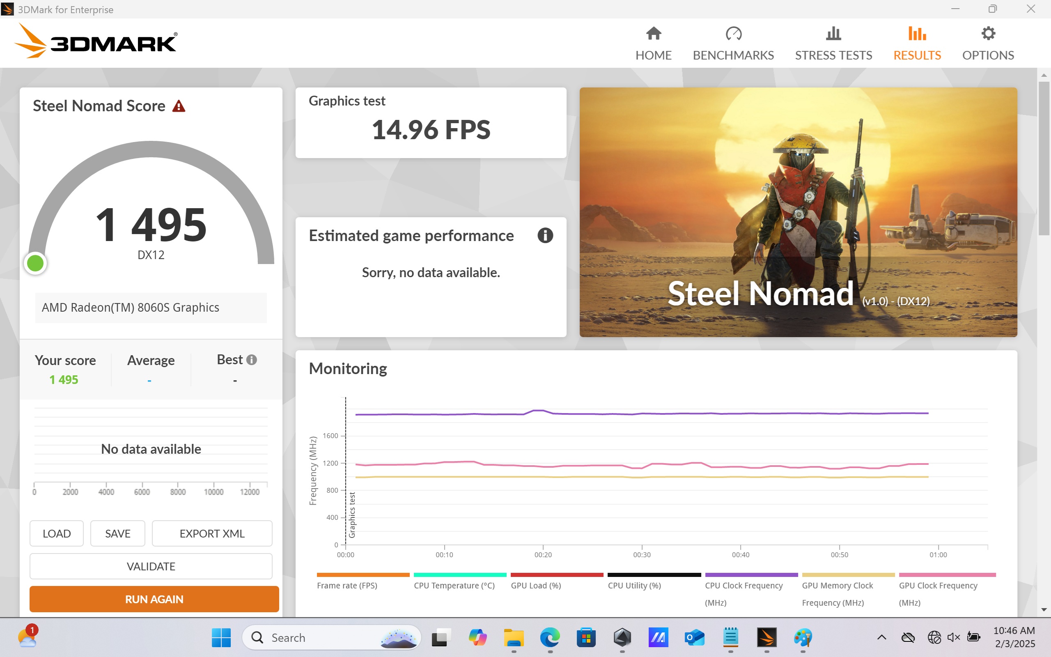The image size is (1051, 657).
Task: Click the Steel Nomad Score warning icon
Action: (179, 106)
